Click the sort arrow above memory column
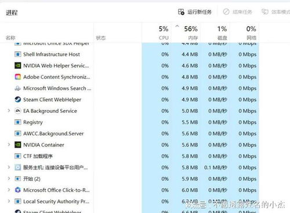The height and width of the screenshot is (213, 290). (x=177, y=26)
